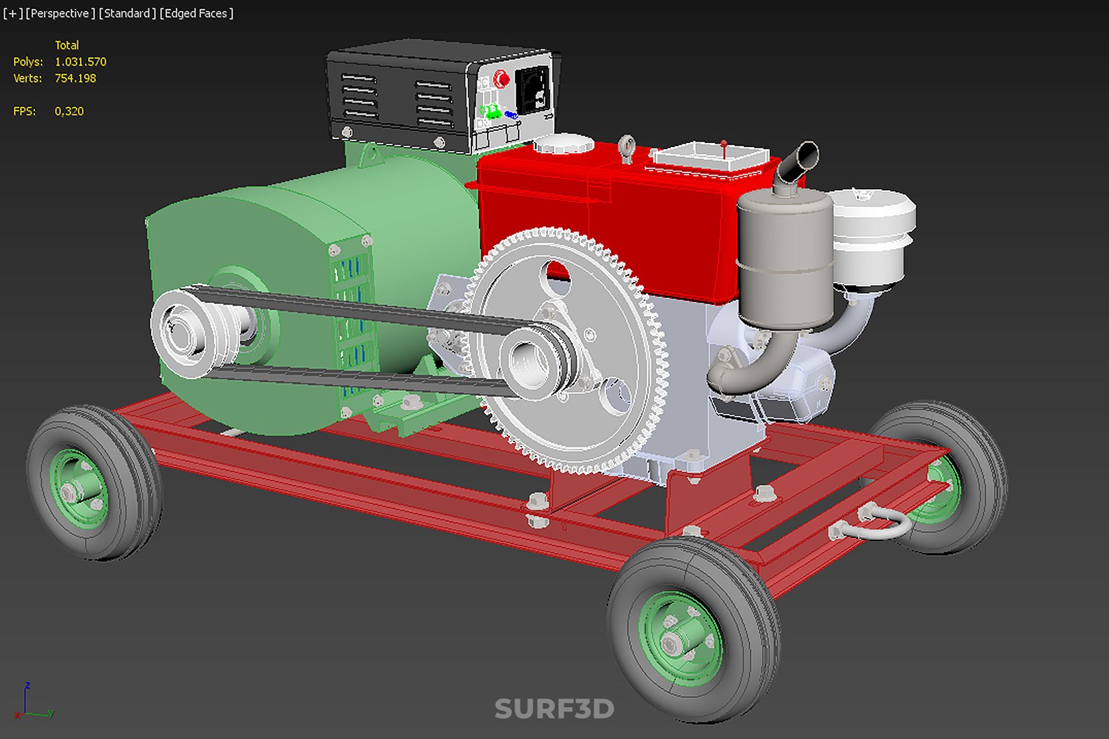Image resolution: width=1109 pixels, height=739 pixels.
Task: Select the red emergency stop button
Action: point(501,79)
